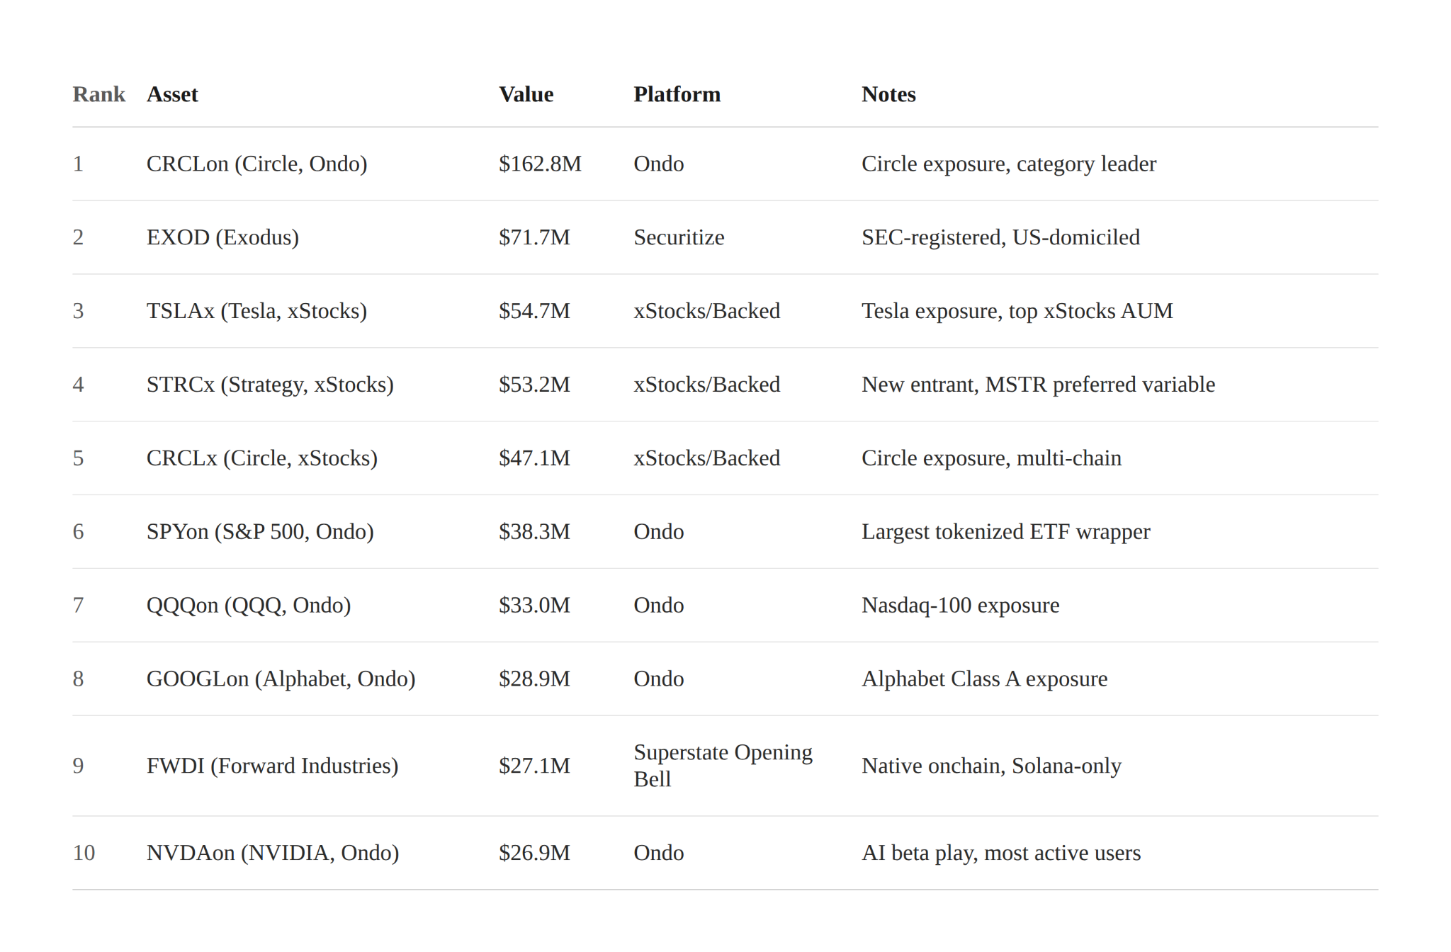Click the QQQon (QQQ, Ondo) asset
The height and width of the screenshot is (952, 1451).
(x=249, y=606)
